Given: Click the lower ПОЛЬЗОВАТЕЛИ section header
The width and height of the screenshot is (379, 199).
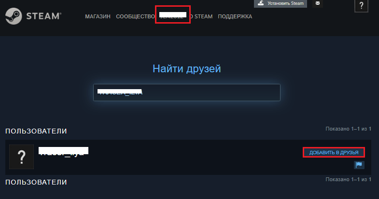Looking at the screenshot, I should [x=36, y=182].
